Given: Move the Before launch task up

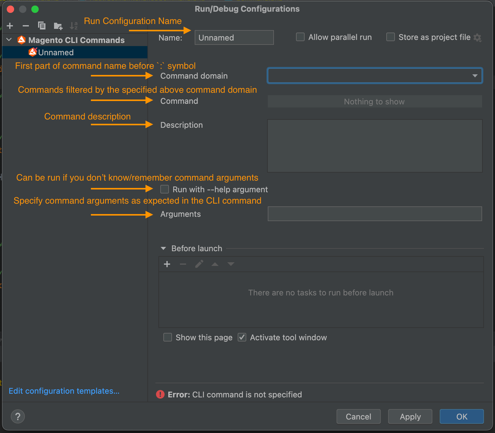Looking at the screenshot, I should click(x=215, y=264).
